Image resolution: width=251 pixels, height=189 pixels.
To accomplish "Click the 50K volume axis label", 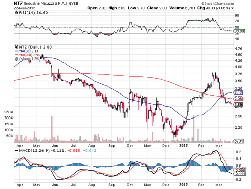I will [10, 136].
